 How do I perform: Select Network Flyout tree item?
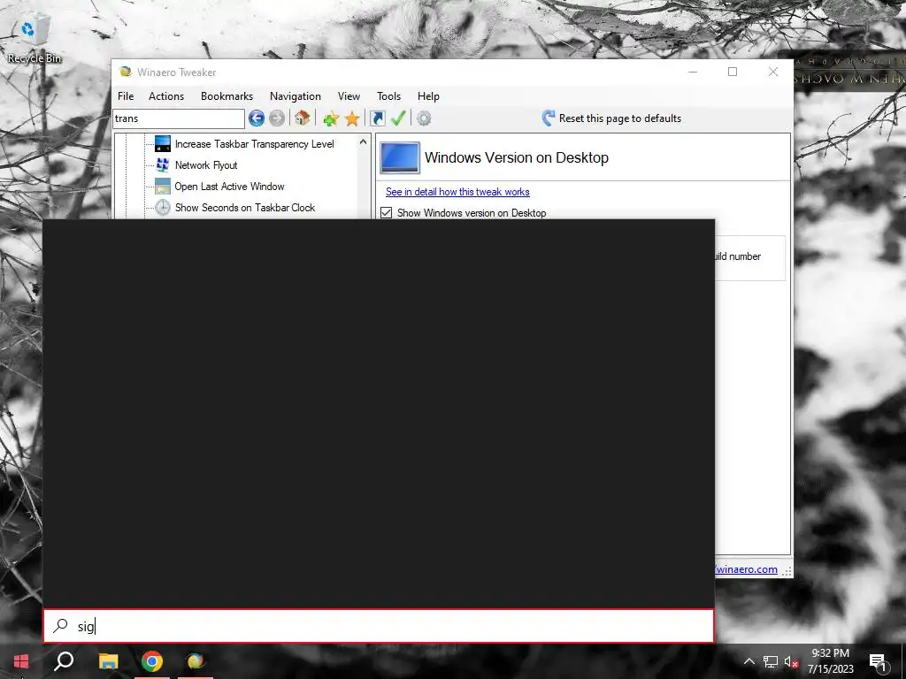pos(206,165)
